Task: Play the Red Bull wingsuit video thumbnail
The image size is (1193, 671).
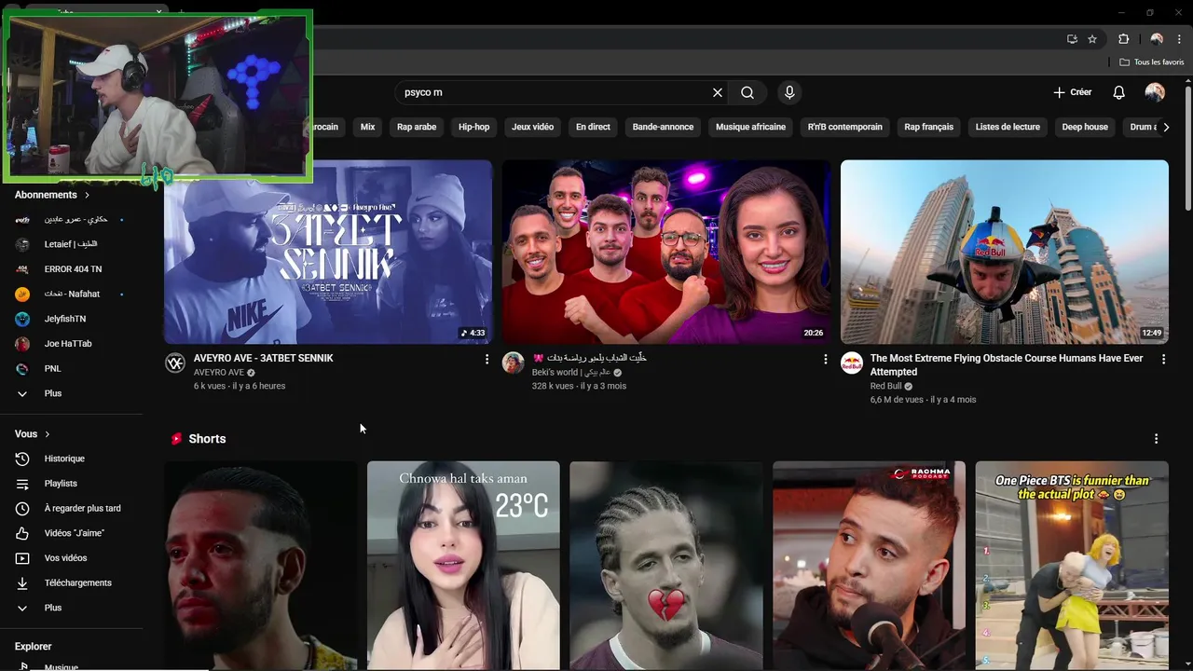Action: 1005,252
